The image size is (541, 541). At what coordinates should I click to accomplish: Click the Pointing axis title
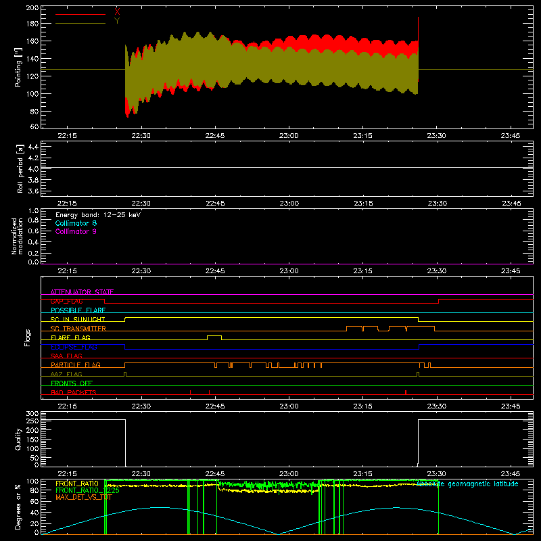click(x=18, y=67)
